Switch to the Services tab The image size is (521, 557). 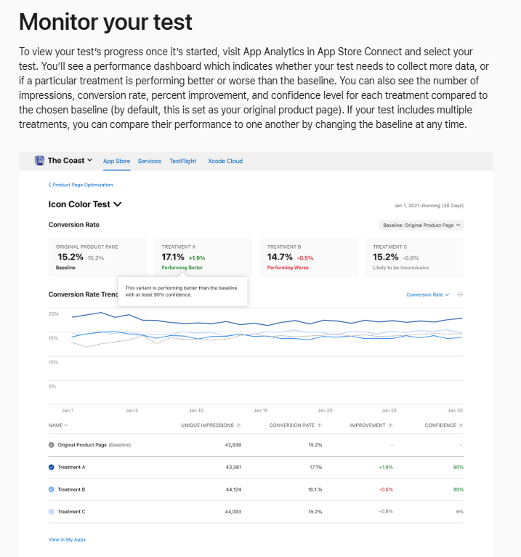149,161
